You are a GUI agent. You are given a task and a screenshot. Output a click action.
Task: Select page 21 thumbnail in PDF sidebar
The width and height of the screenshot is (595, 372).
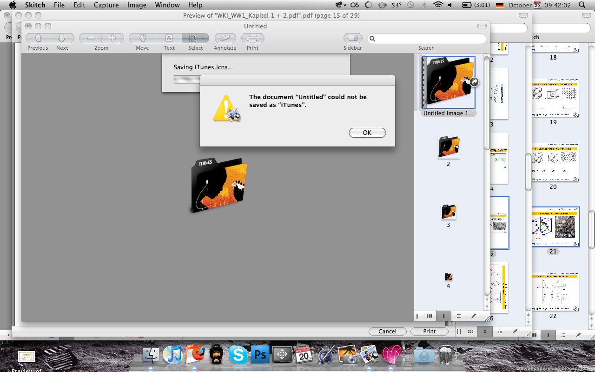(x=555, y=227)
